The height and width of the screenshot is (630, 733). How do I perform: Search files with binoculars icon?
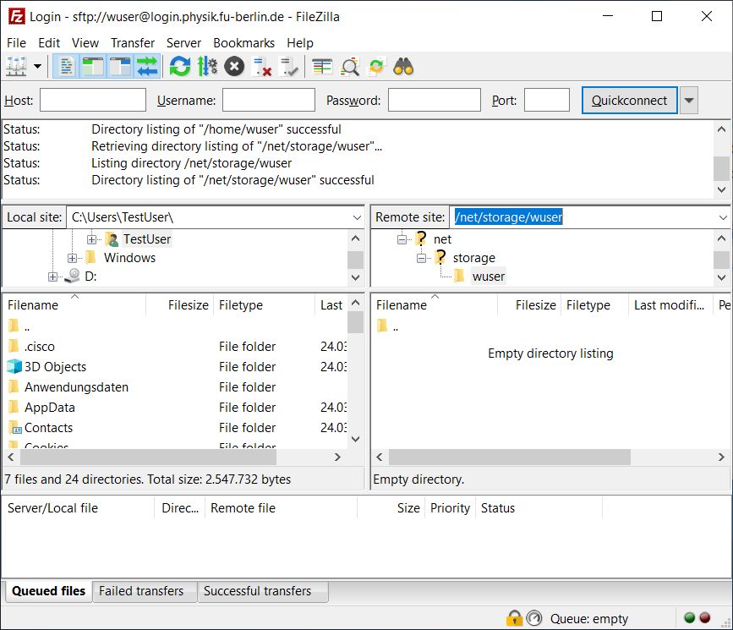click(x=403, y=67)
